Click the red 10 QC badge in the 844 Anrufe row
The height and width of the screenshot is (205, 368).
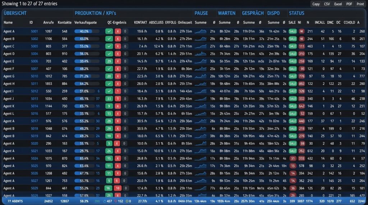click(x=118, y=188)
